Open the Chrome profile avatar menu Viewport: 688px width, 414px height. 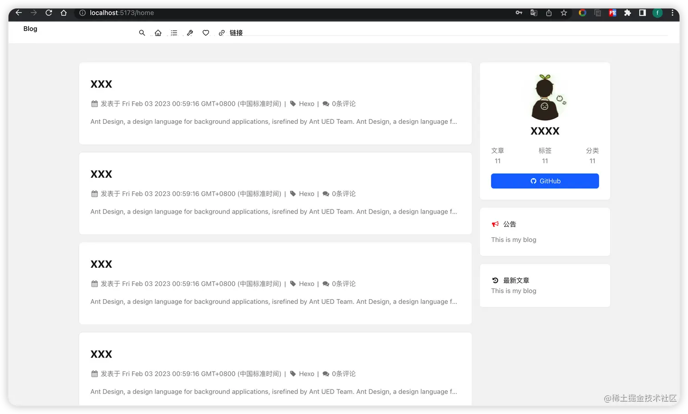click(x=658, y=13)
